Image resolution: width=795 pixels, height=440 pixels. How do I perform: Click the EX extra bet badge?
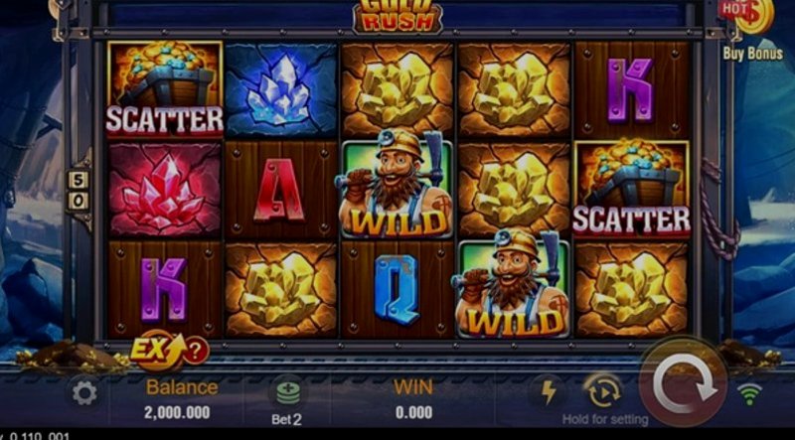(152, 350)
